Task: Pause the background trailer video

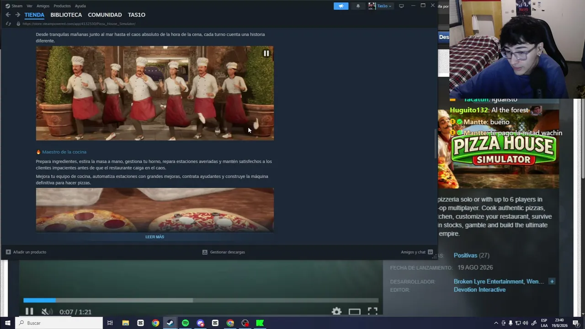Action: click(29, 312)
